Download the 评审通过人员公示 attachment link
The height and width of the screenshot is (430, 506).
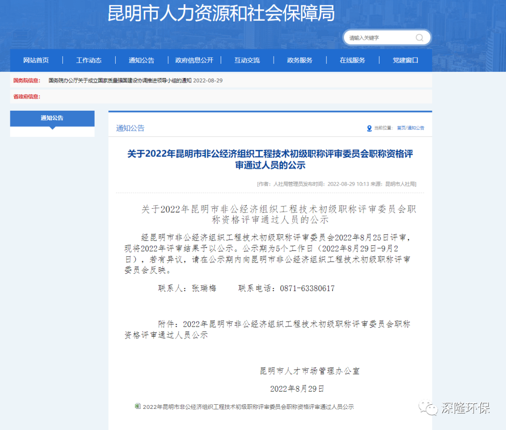[x=248, y=407]
